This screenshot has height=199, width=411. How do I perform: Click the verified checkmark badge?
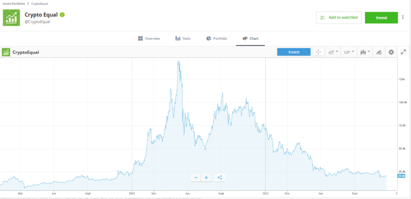[62, 14]
